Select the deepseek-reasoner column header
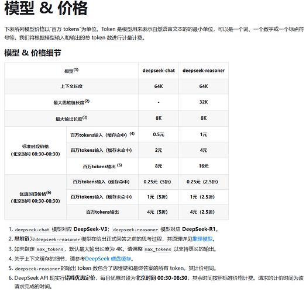 204,71
